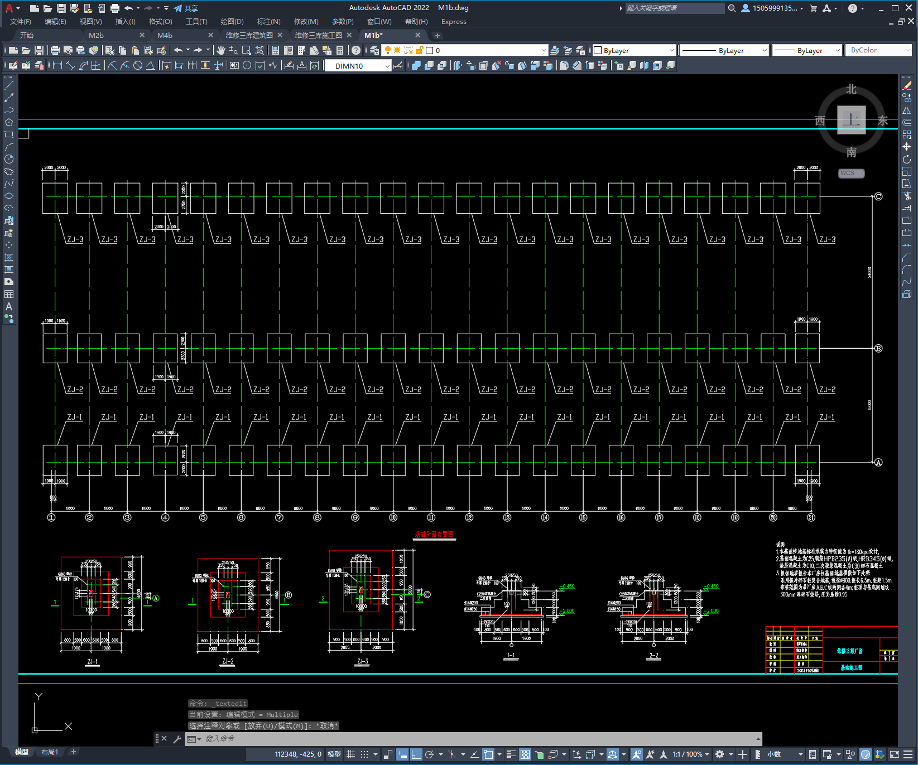918x765 pixels.
Task: Open the 标注(N) menu
Action: tap(268, 22)
